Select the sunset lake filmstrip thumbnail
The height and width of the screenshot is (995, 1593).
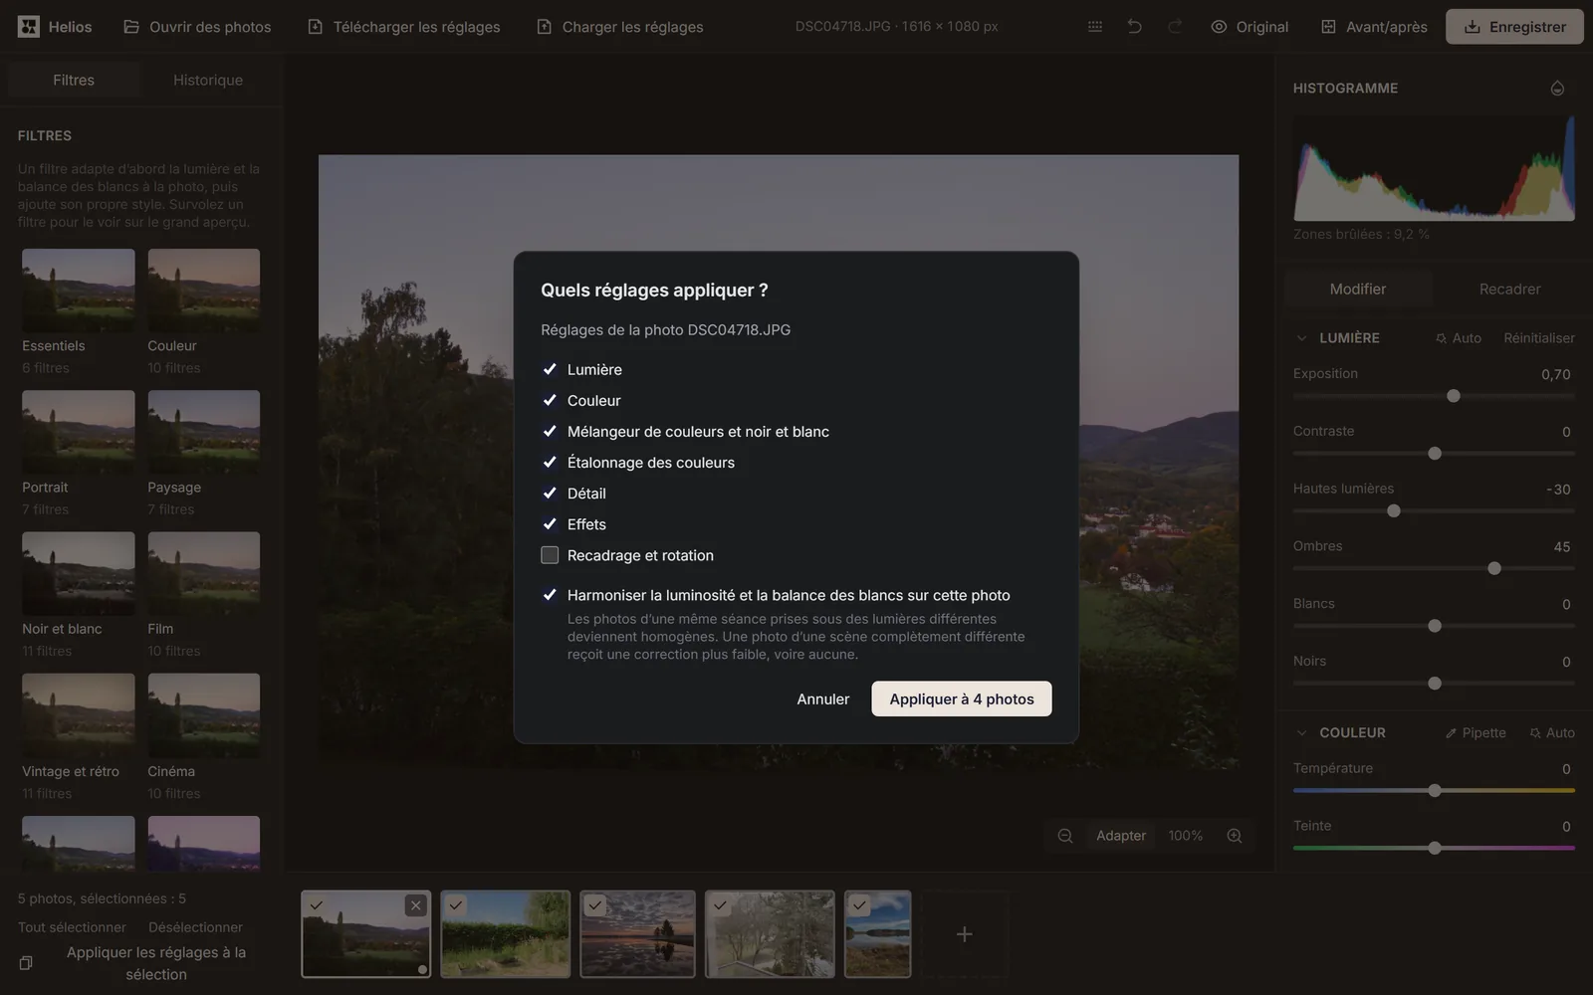(x=638, y=934)
